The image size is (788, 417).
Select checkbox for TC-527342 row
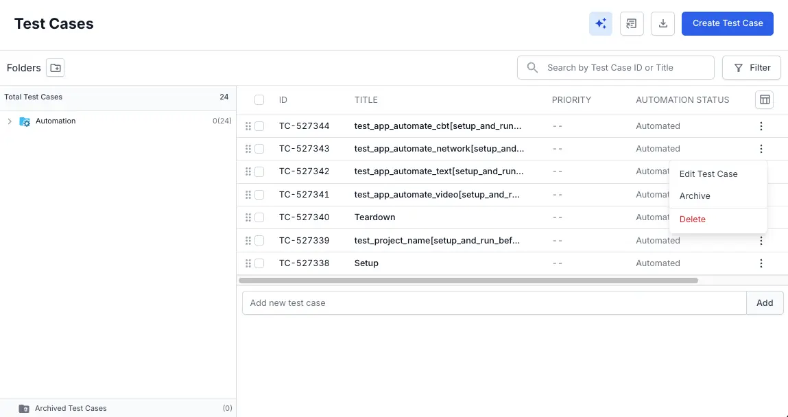coord(259,171)
